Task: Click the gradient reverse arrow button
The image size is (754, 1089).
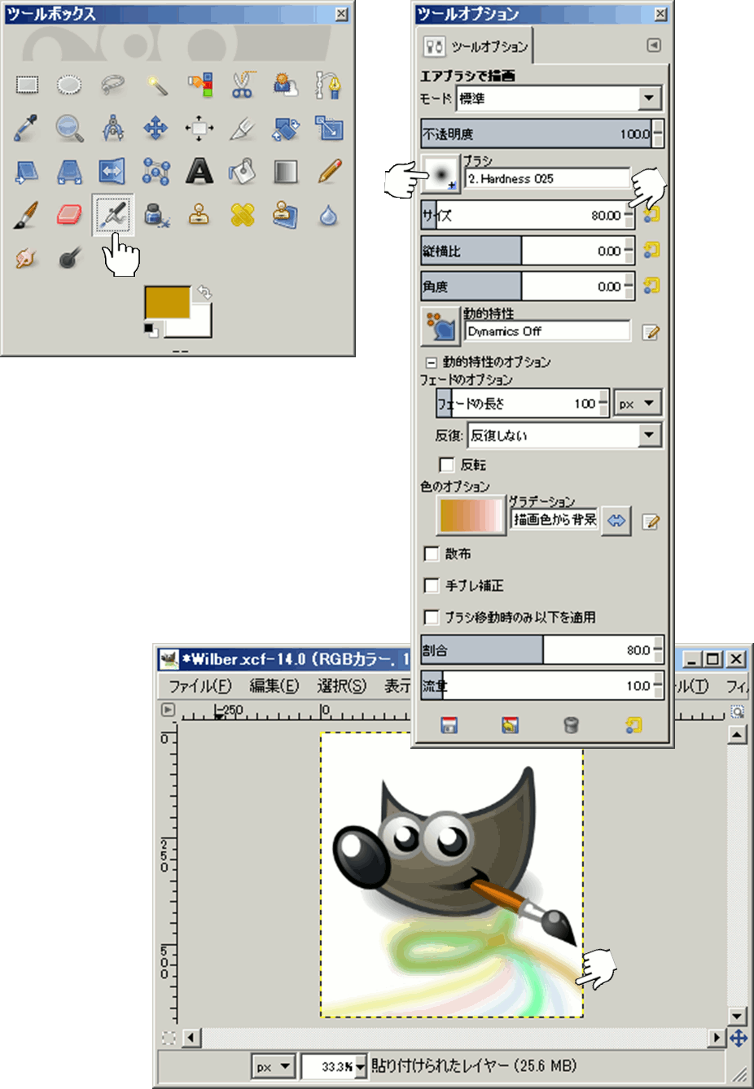Action: [x=616, y=521]
